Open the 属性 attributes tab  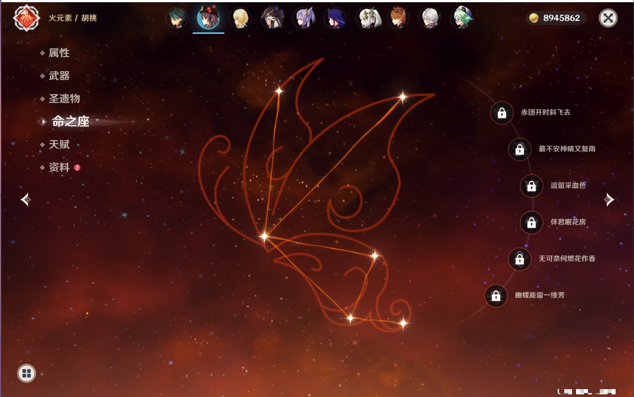pyautogui.click(x=59, y=53)
